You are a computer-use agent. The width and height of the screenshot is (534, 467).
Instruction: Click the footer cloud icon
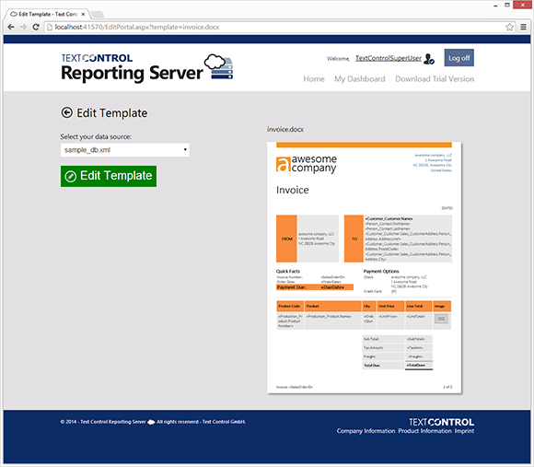click(151, 422)
